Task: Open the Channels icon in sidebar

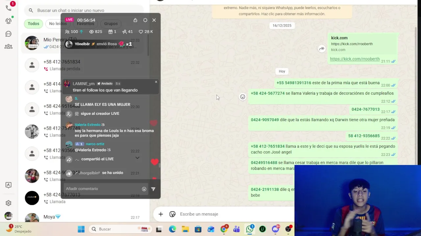Action: [x=9, y=34]
